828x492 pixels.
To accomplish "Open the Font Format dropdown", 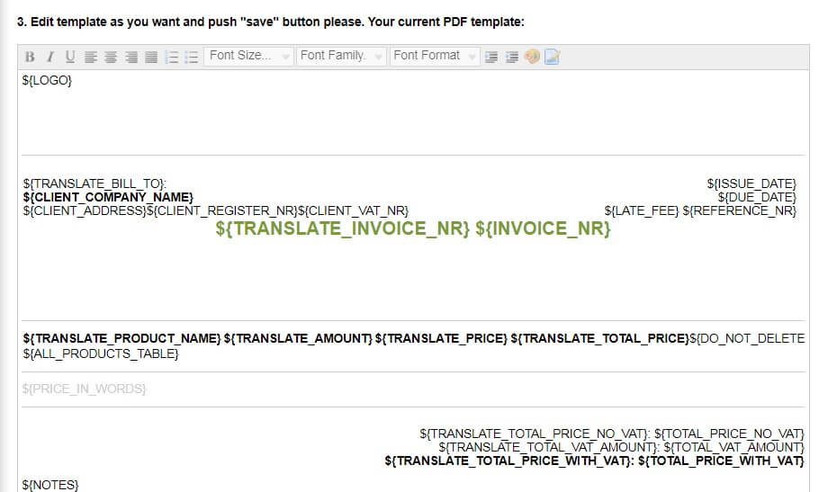I will [x=435, y=56].
